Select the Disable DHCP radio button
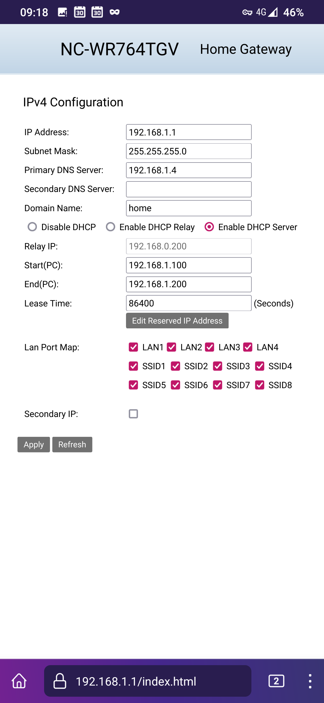This screenshot has width=324, height=703. [32, 227]
